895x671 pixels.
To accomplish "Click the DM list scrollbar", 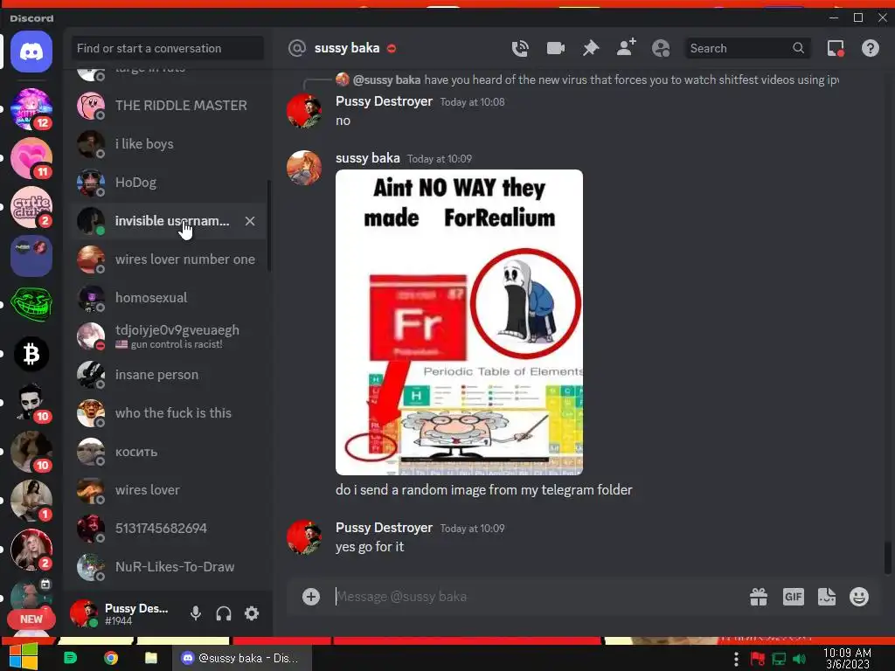I will (269, 225).
